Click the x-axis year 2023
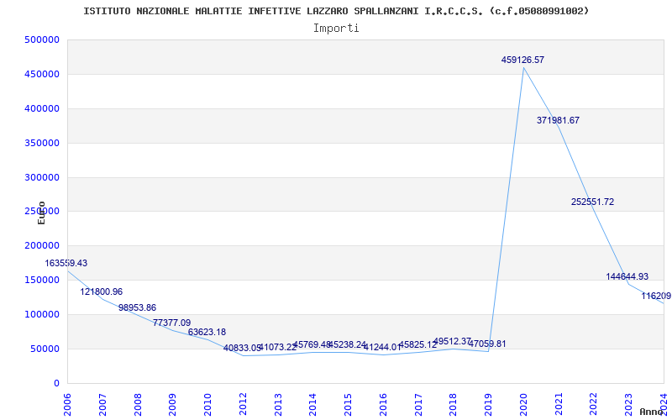The width and height of the screenshot is (672, 420). tap(629, 405)
